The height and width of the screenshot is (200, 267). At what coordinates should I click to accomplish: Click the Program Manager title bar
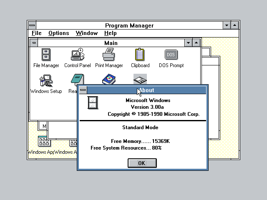129,25
